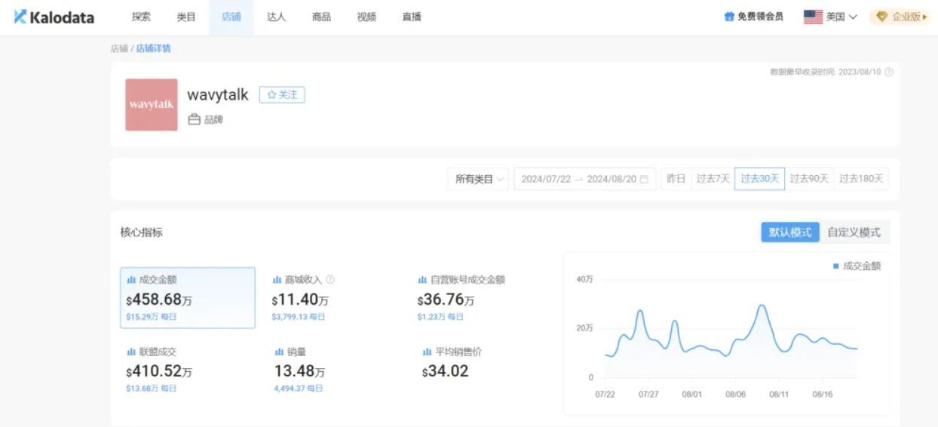Click bar chart icon beside 成交金额
This screenshot has height=427, width=938.
(131, 279)
